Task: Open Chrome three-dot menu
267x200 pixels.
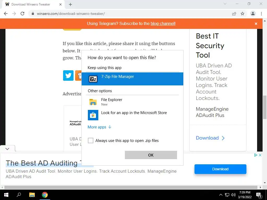Action: point(261,14)
